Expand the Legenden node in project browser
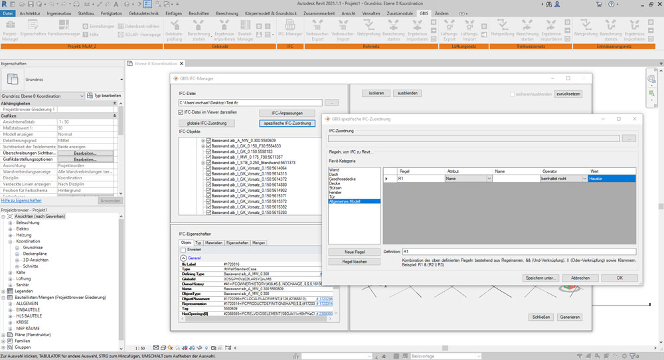Viewport: 664px width, 360px height. click(4, 292)
